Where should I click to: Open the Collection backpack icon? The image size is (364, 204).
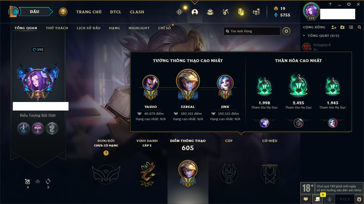point(210,12)
